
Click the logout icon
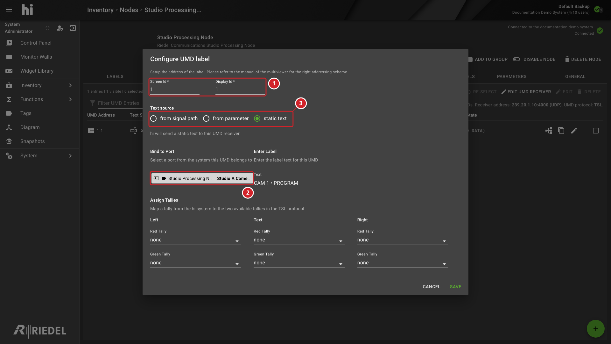tap(73, 28)
